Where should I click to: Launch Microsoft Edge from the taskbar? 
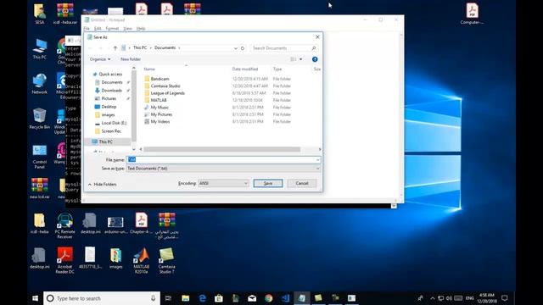click(202, 298)
